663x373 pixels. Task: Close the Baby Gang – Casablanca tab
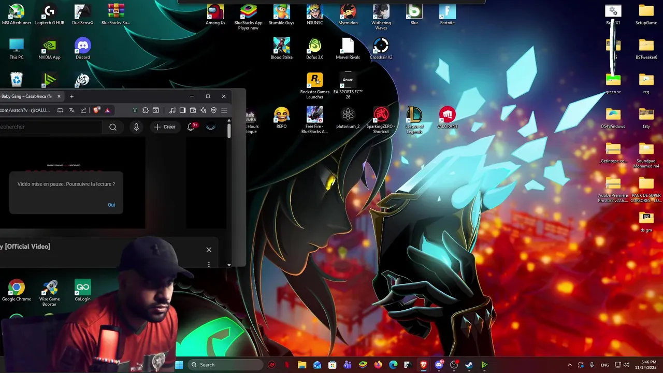[59, 96]
